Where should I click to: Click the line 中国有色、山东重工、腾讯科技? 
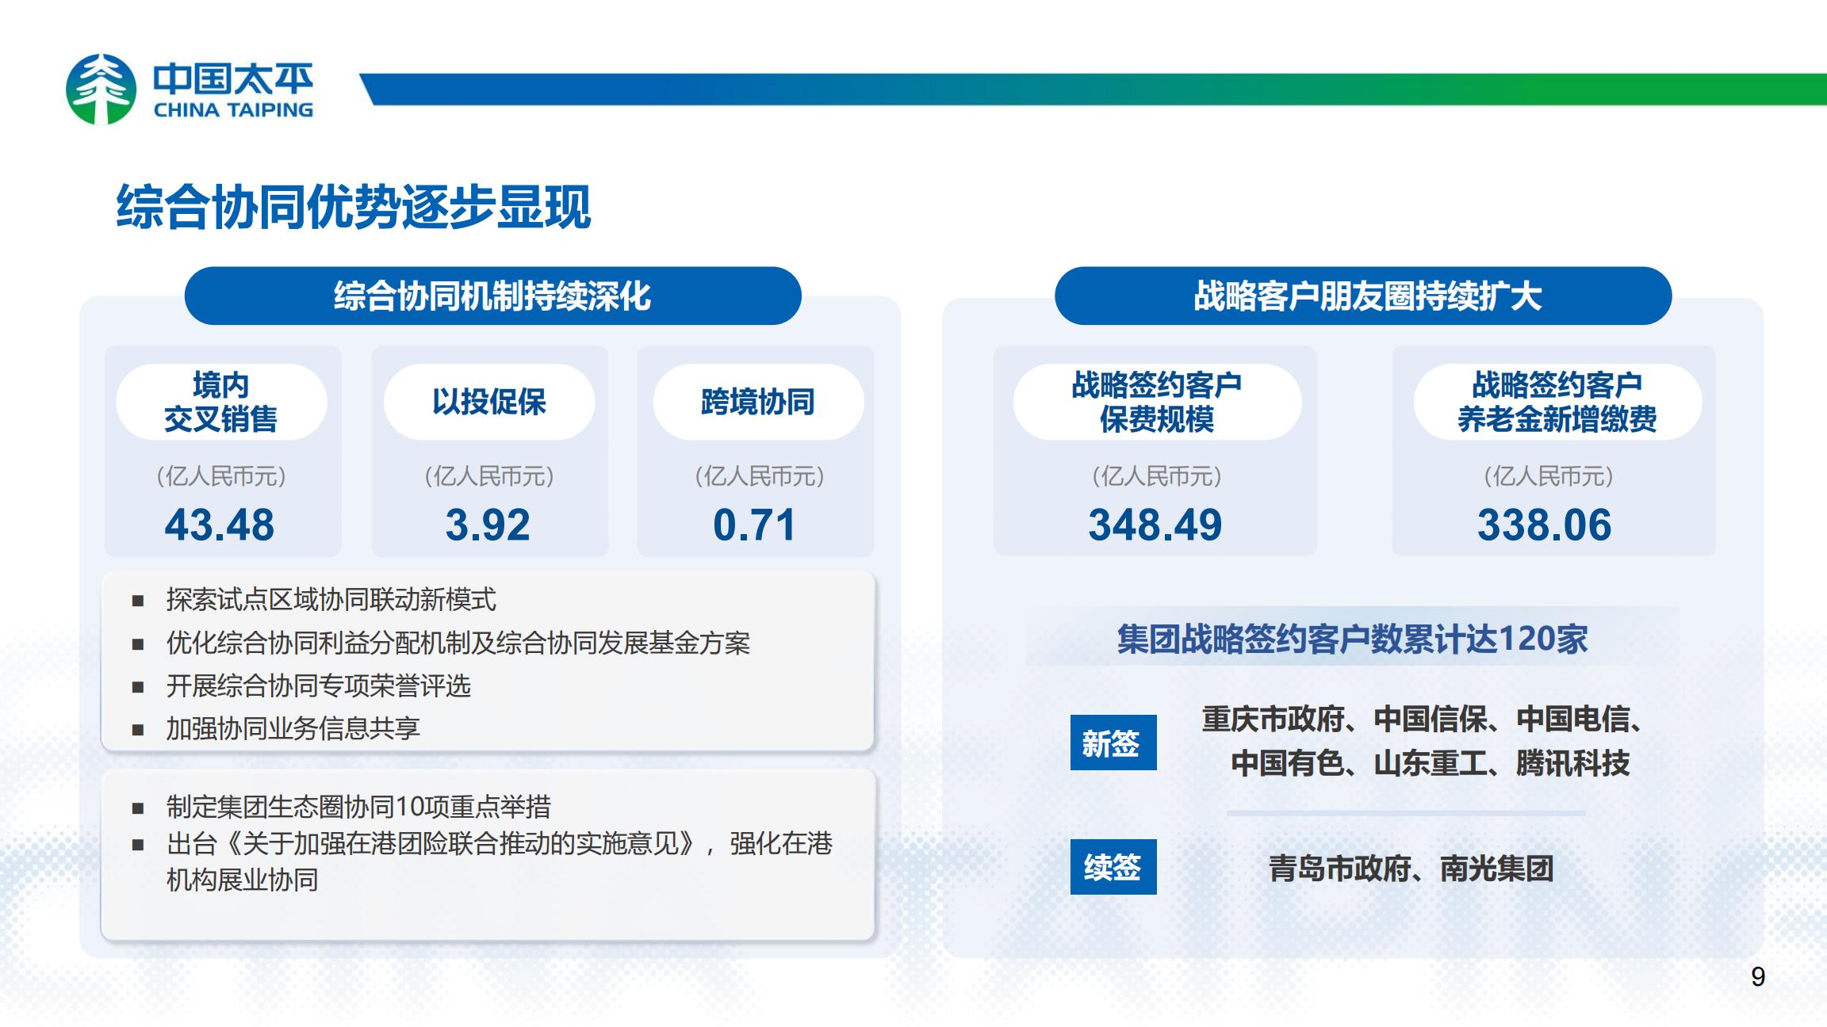(1430, 763)
